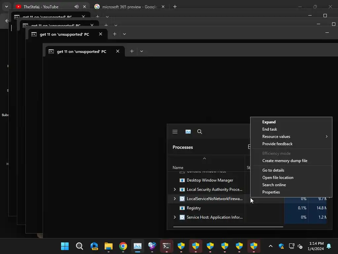Switch to the microsoft 365 preview Google tab

coord(129,7)
